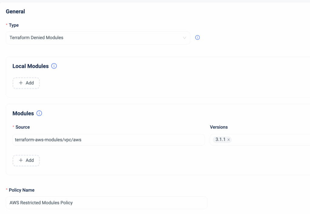Click into the Source input field
Image resolution: width=310 pixels, height=214 pixels.
108,140
